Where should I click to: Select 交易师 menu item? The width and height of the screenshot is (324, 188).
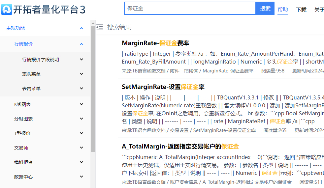pyautogui.click(x=21, y=148)
